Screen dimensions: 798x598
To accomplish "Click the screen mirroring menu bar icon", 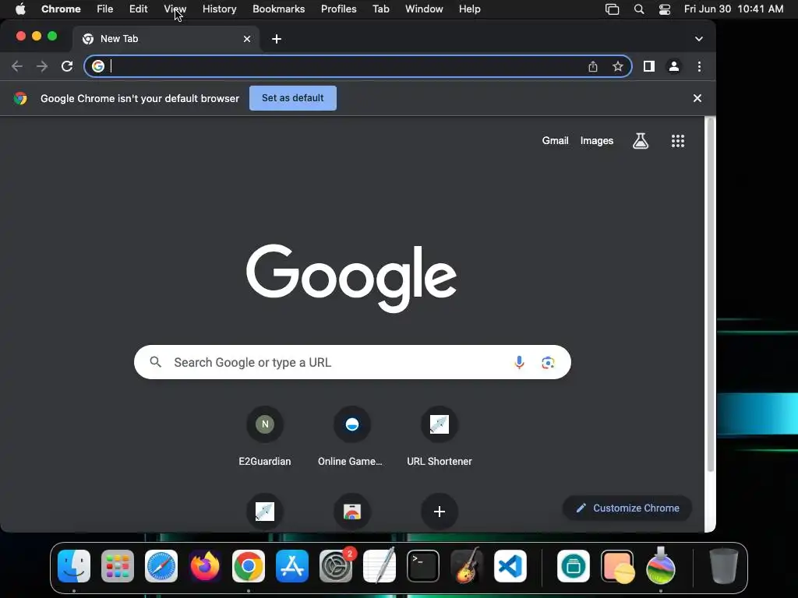I will click(x=613, y=9).
